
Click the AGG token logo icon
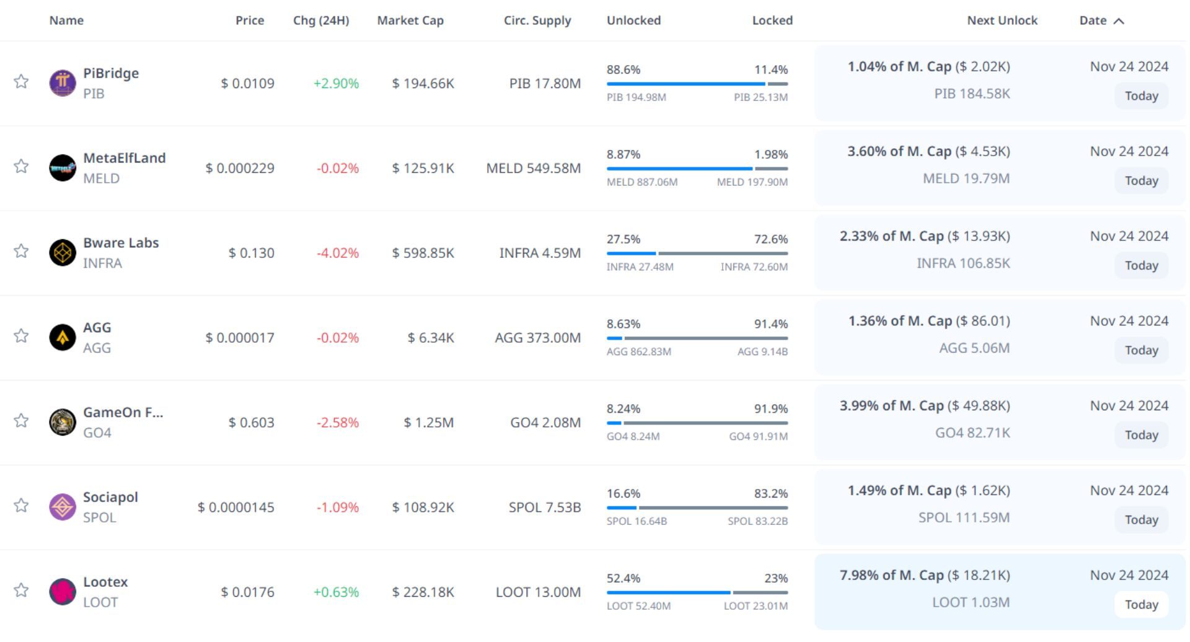tap(63, 338)
